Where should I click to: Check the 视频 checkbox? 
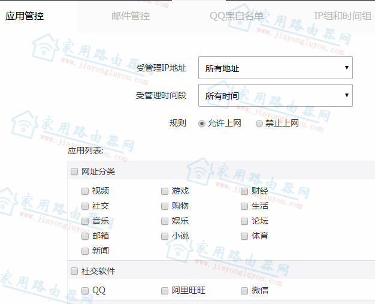[85, 191]
